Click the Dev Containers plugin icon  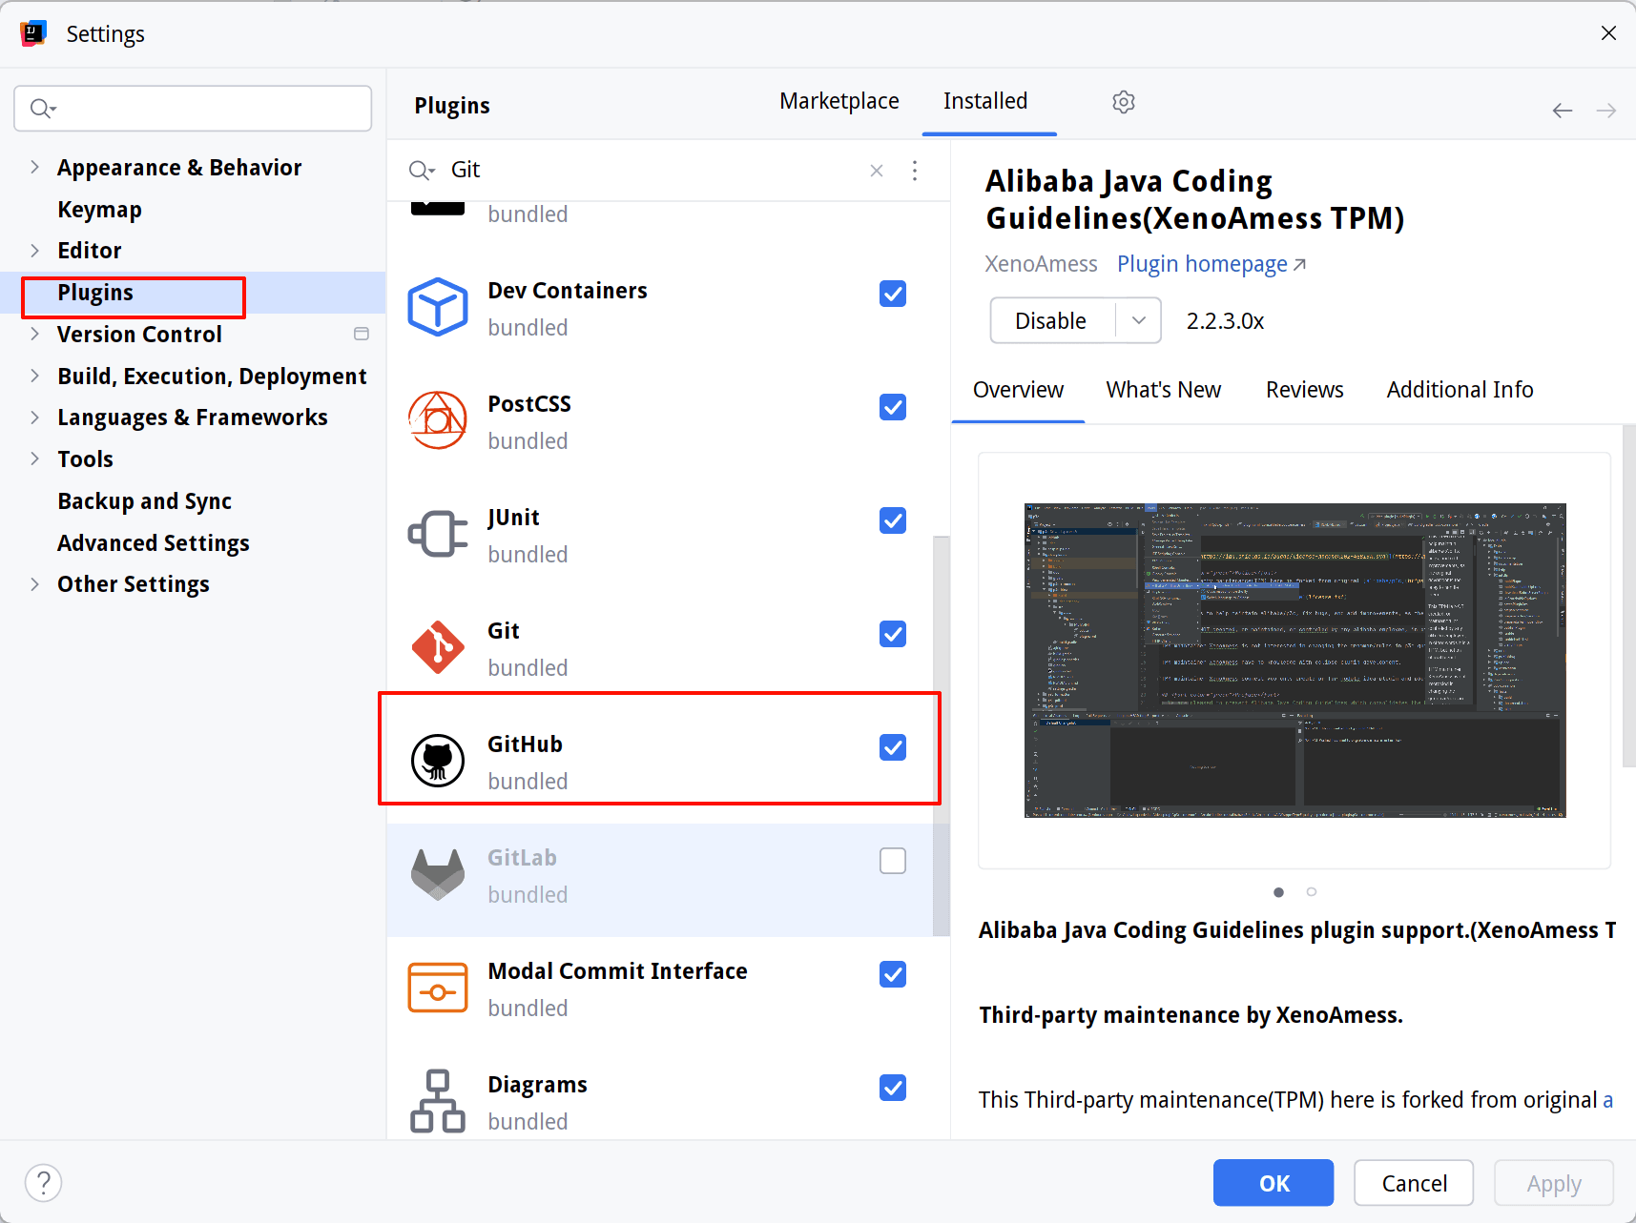coord(438,307)
